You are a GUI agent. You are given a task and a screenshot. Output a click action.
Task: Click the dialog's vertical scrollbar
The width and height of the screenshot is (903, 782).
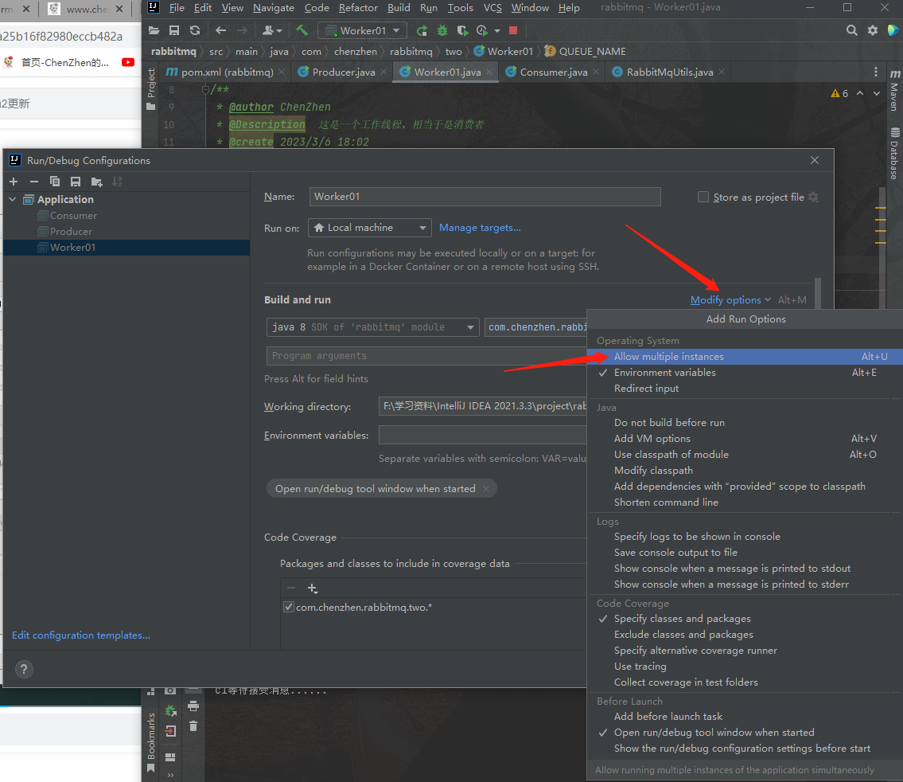818,294
